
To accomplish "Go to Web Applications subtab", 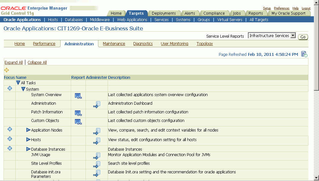I will coord(132,20).
